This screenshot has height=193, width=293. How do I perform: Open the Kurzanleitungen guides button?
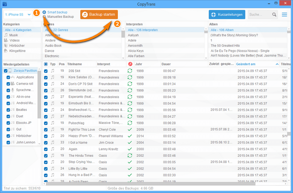(x=227, y=15)
